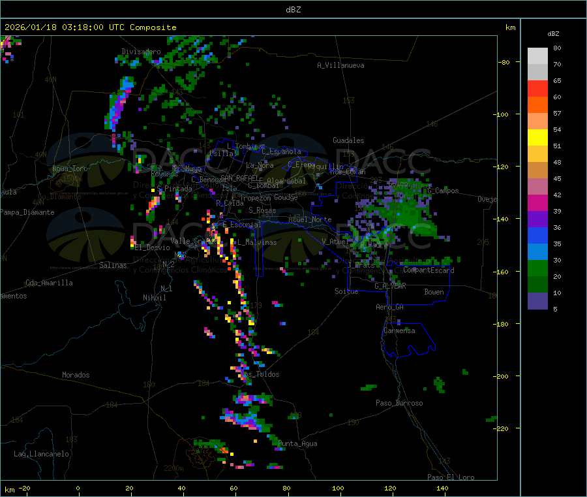Image resolution: width=587 pixels, height=497 pixels.
Task: Click the S_Rosas map label
Action: tap(262, 210)
